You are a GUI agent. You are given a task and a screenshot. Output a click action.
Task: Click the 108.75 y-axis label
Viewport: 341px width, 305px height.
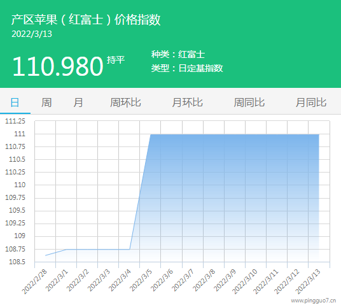click(x=15, y=249)
